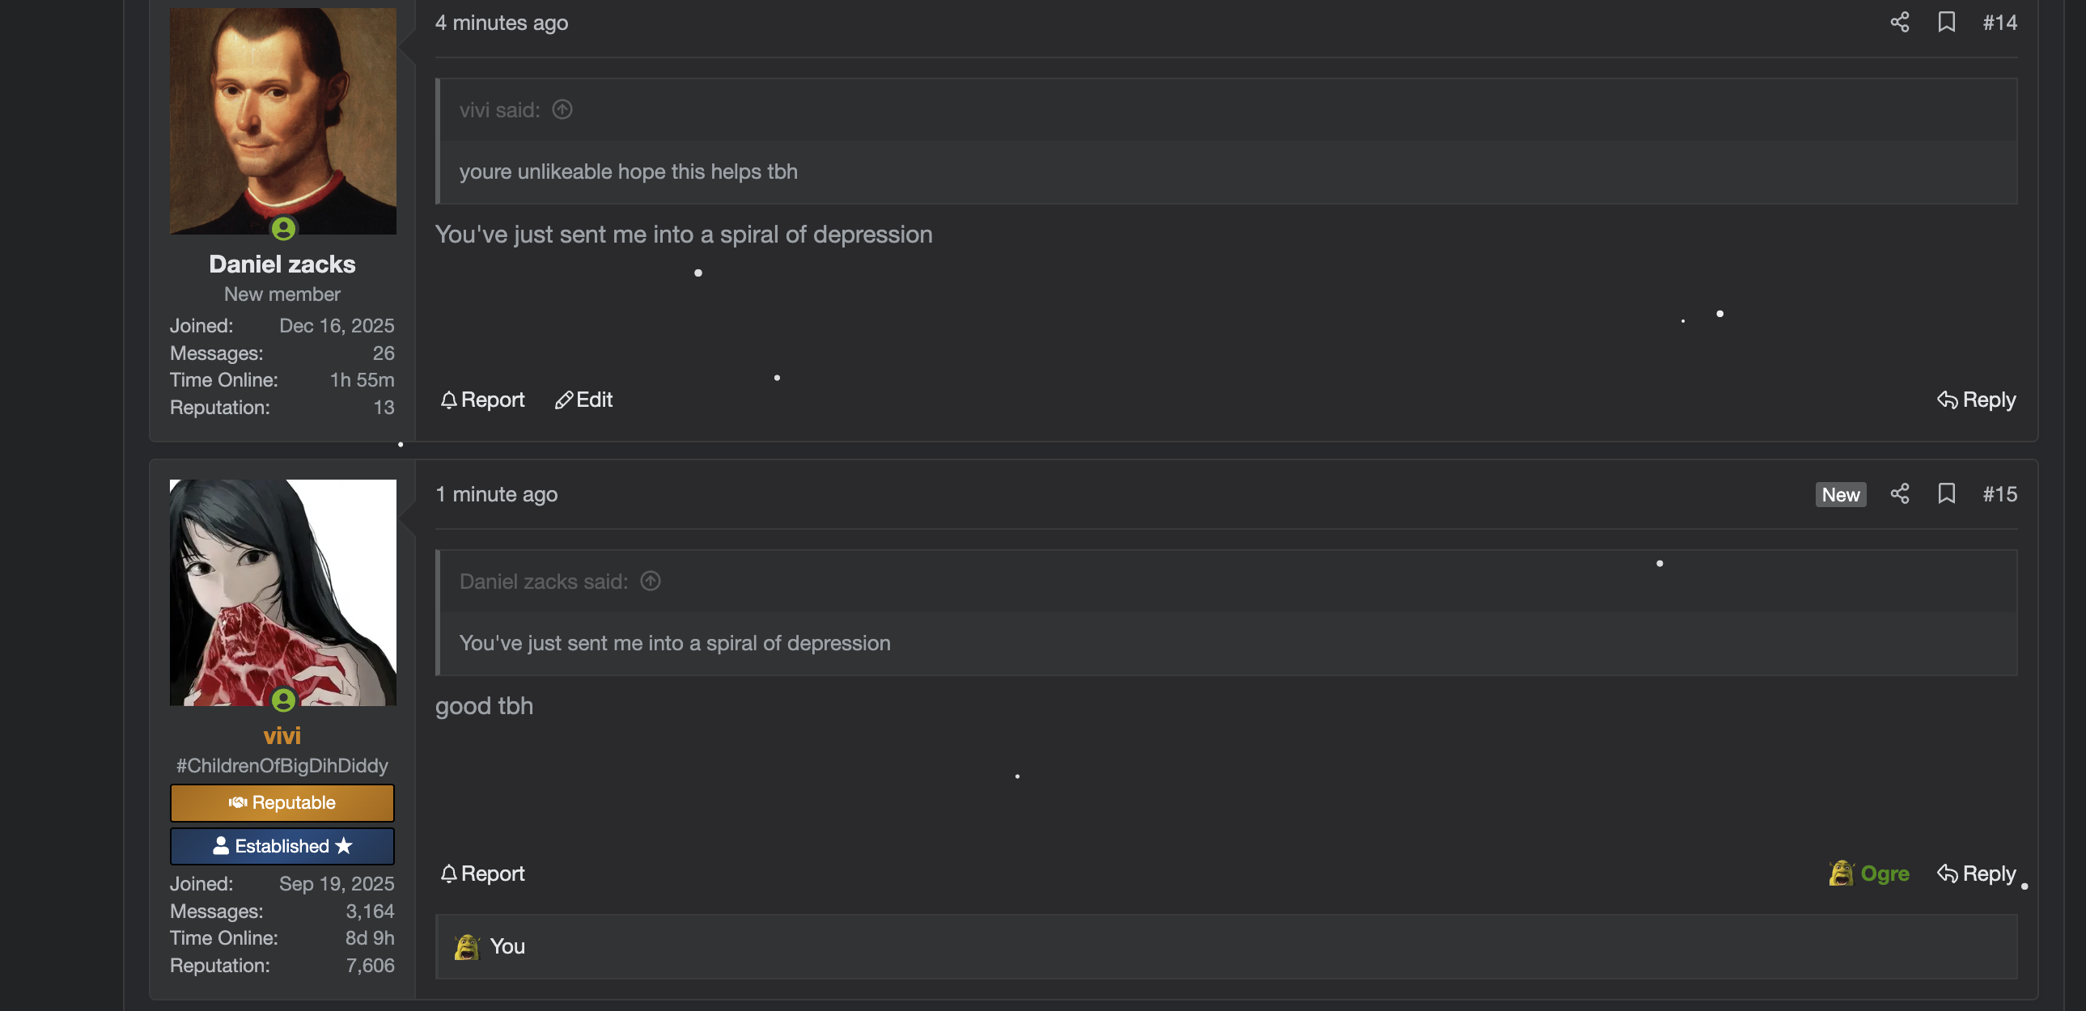Open permalink #14

click(1999, 23)
